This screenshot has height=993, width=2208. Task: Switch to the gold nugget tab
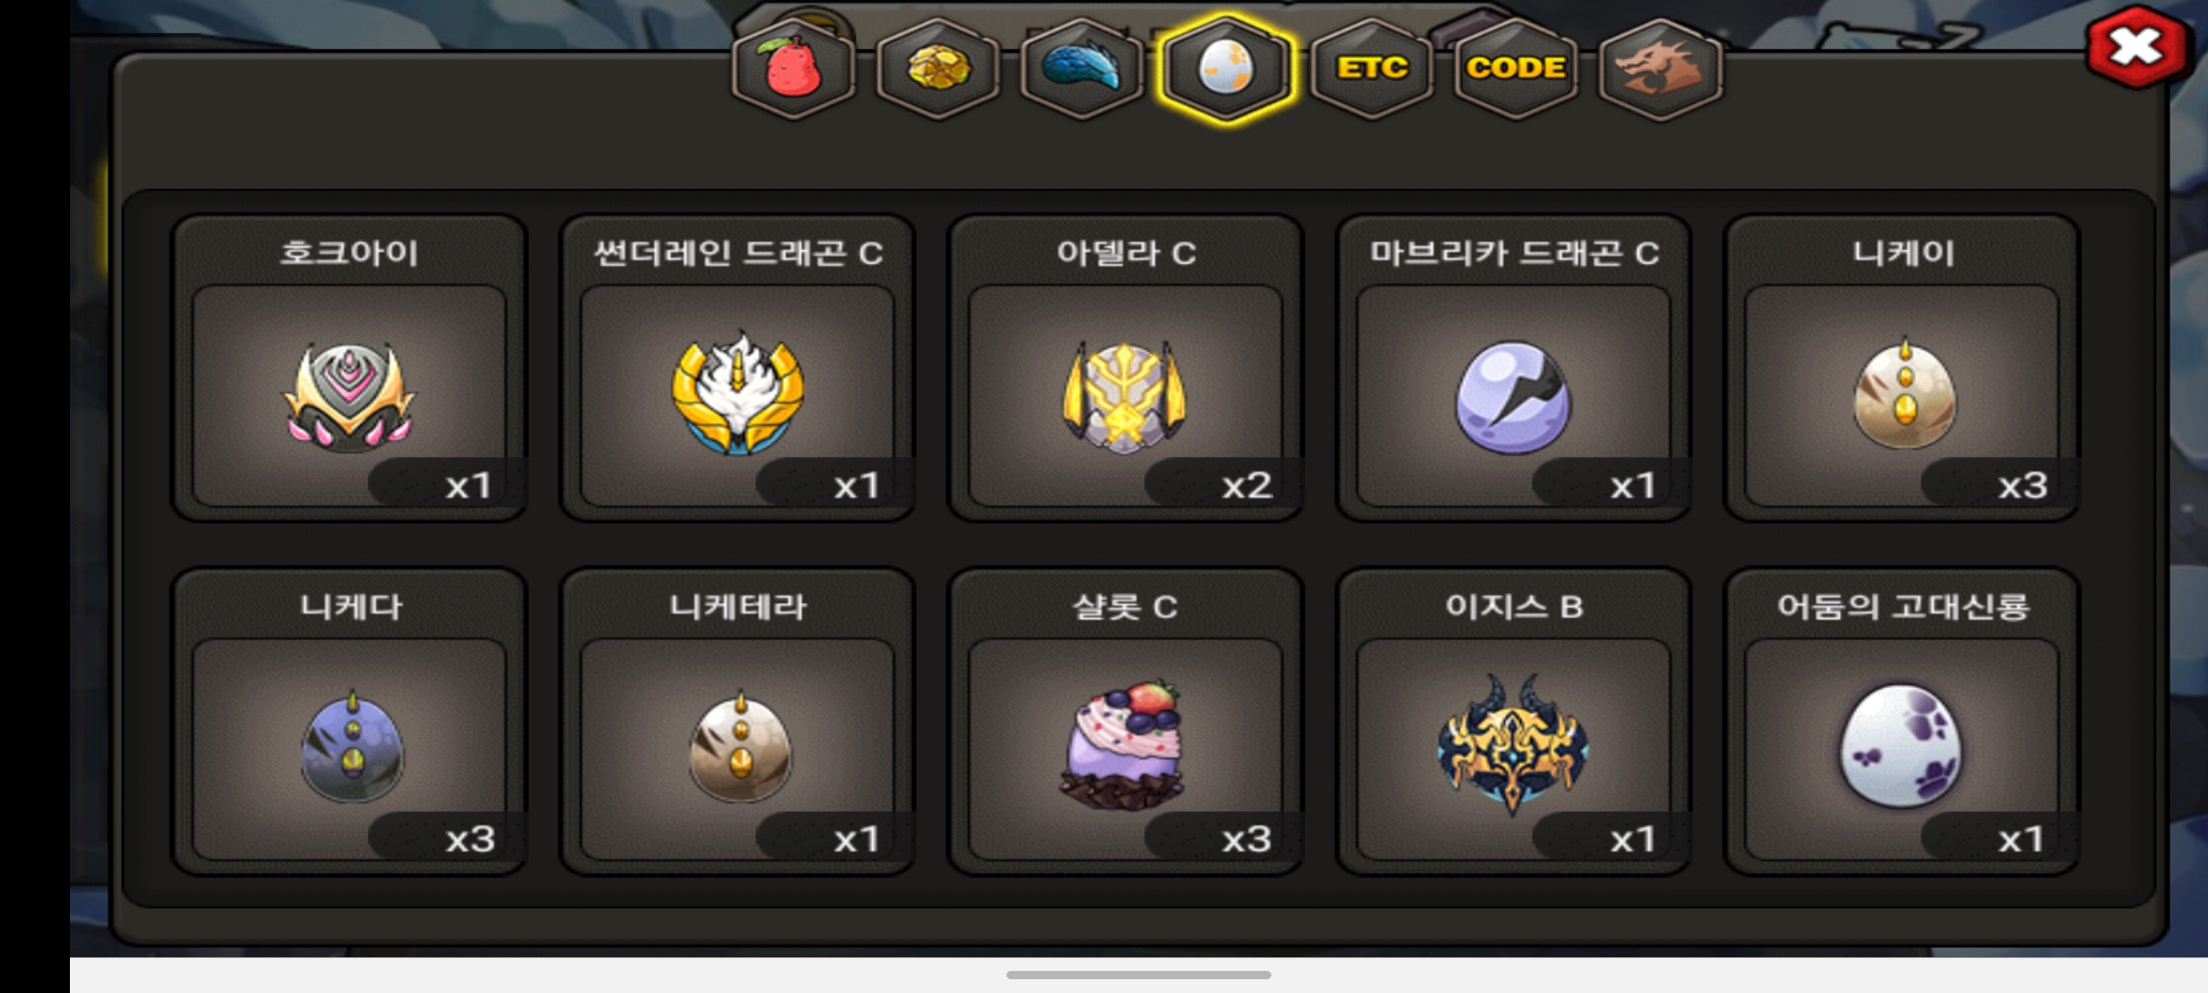(937, 68)
